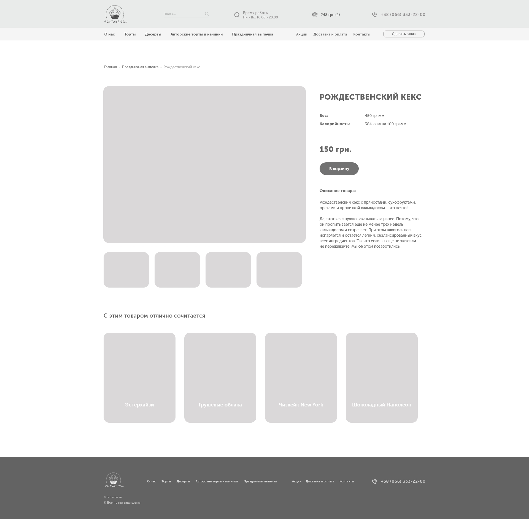Viewport: 529px width, 519px height.
Task: Add product with В корзину button
Action: tap(339, 169)
